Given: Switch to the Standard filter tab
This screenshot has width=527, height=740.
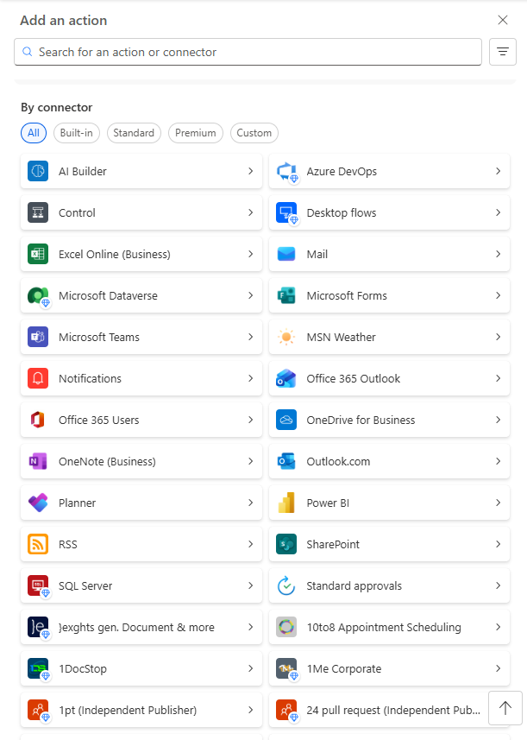Looking at the screenshot, I should coord(134,133).
